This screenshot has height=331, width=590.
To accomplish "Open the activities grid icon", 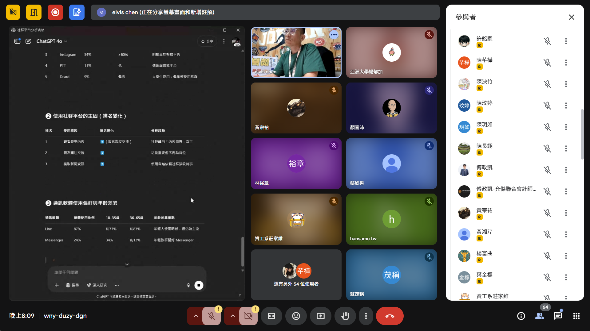I will click(576, 316).
